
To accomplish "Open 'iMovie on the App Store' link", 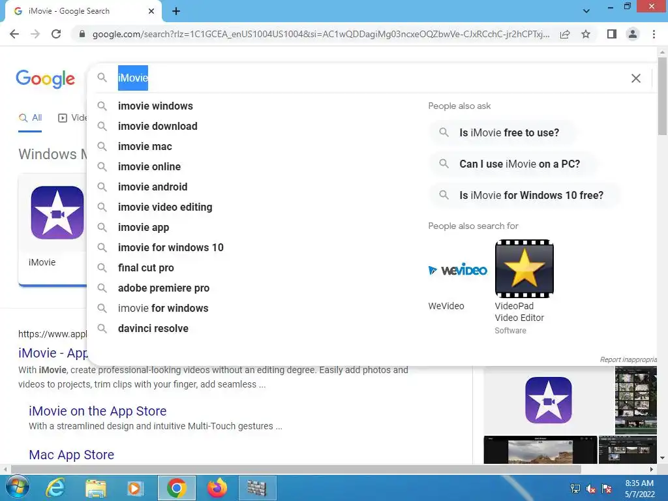I will click(98, 411).
